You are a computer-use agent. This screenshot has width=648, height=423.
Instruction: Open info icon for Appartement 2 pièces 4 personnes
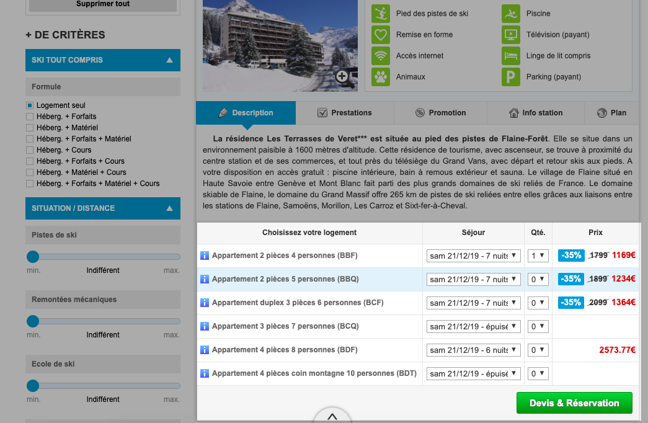[205, 256]
